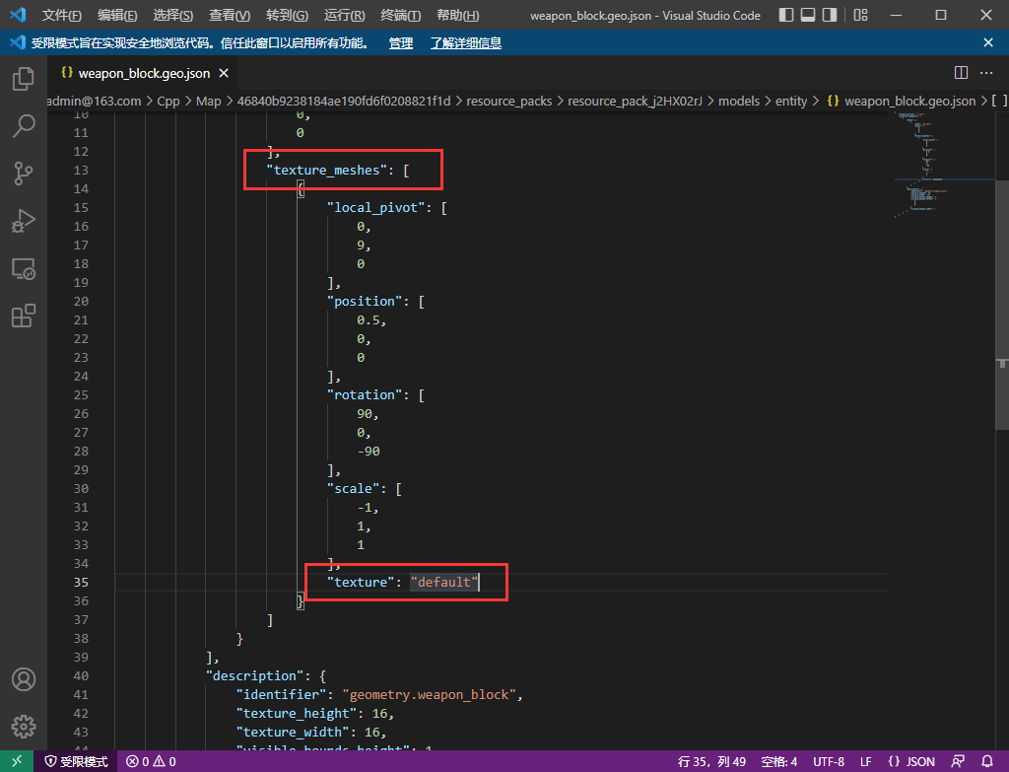This screenshot has width=1009, height=772.
Task: Click the Map breadcrumb segment
Action: click(209, 102)
